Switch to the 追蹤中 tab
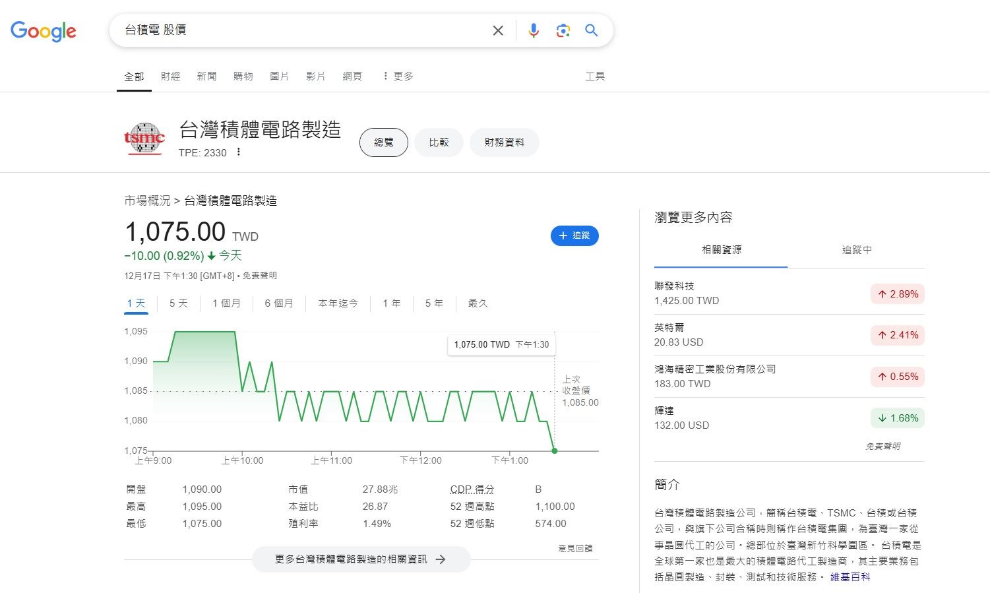Image resolution: width=990 pixels, height=593 pixels. 857,250
